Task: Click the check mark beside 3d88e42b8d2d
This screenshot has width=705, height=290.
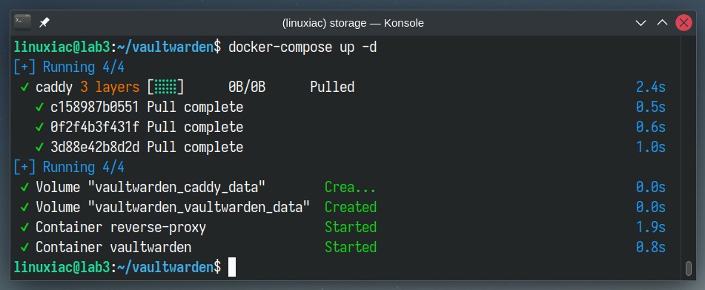Action: (39, 147)
